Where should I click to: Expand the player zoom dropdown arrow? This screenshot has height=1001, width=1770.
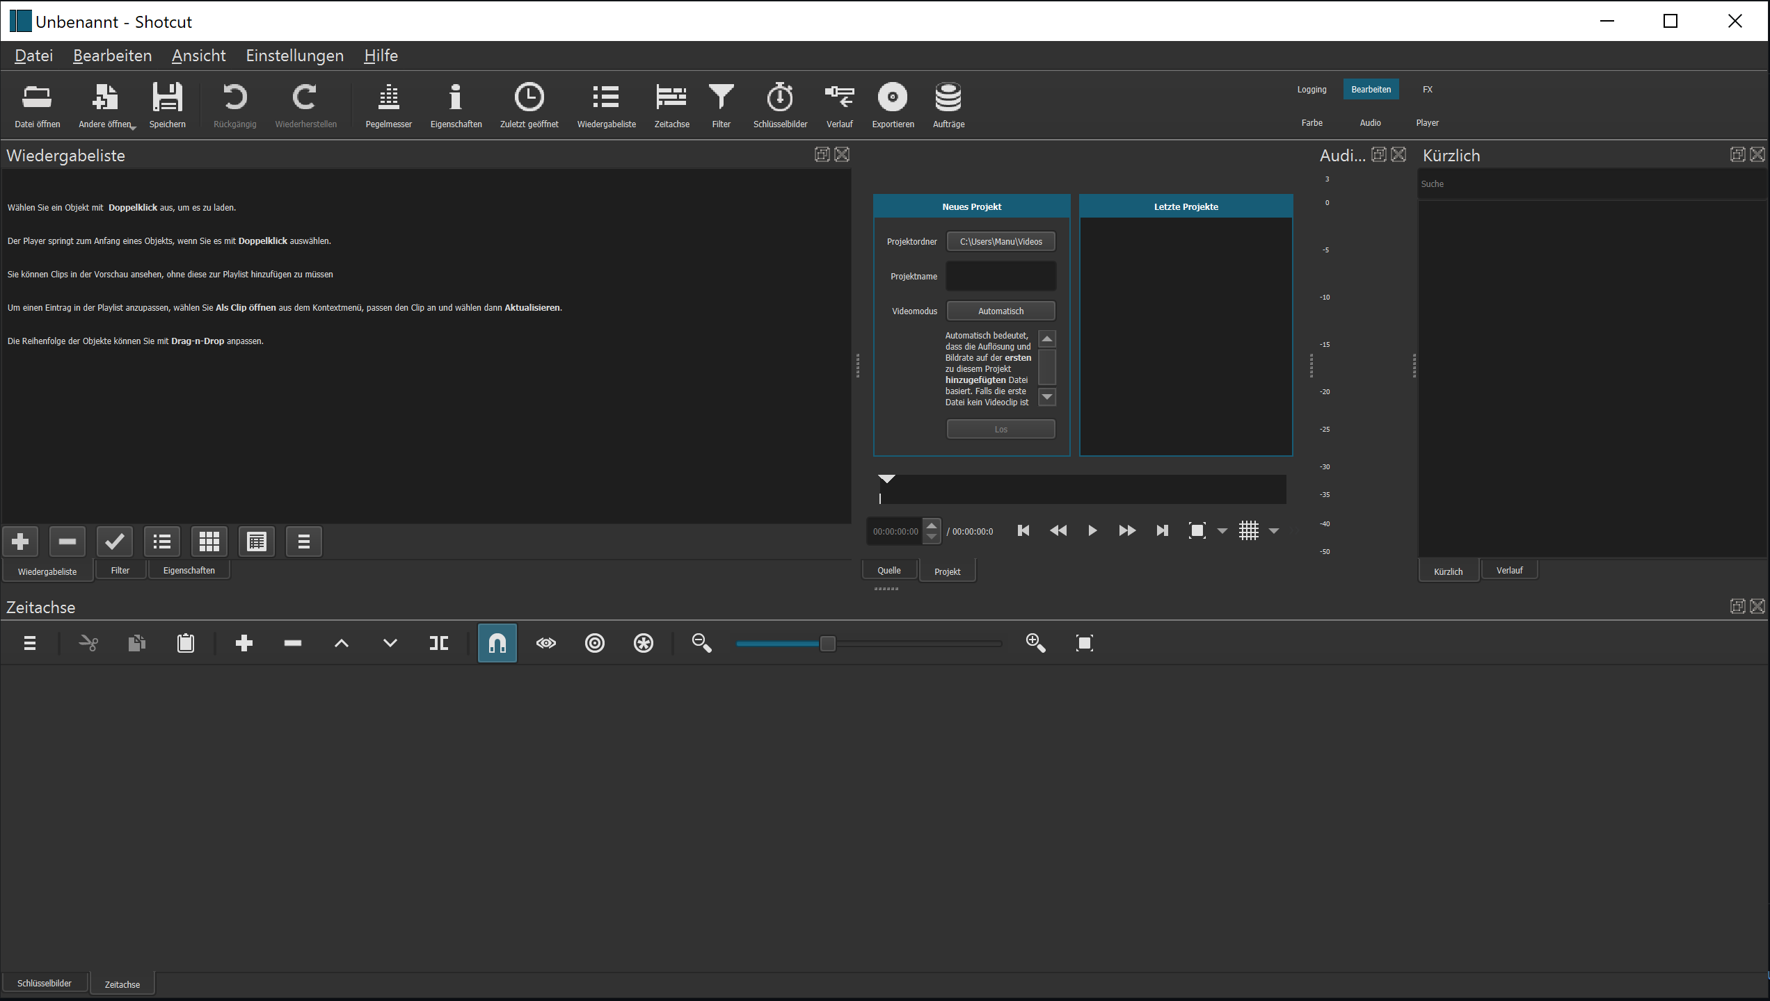point(1222,531)
